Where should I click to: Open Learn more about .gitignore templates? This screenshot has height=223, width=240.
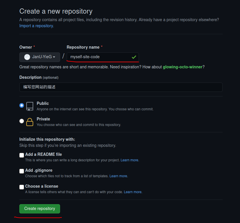pyautogui.click(x=118, y=176)
